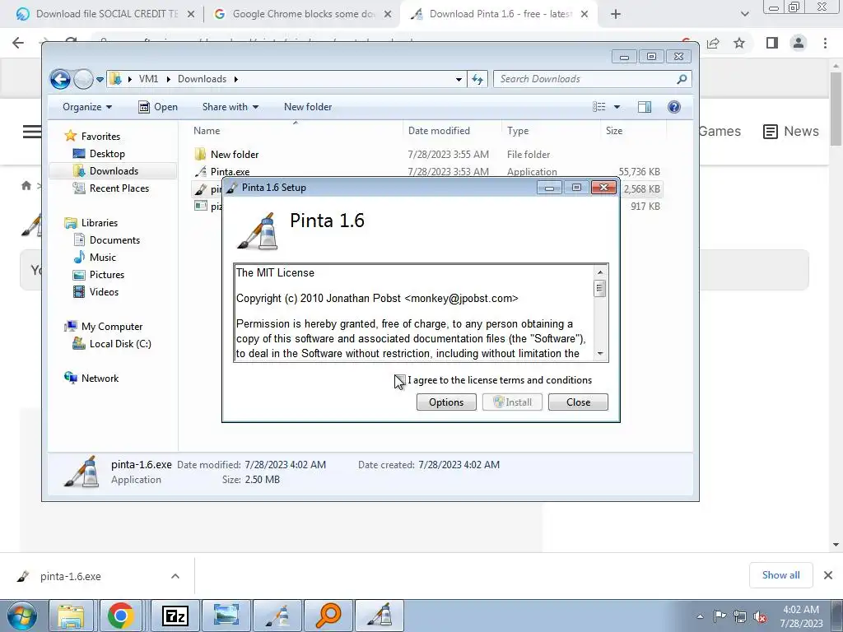Screen dimensions: 843x632
Task: Click the Size column header
Action: 633,131
